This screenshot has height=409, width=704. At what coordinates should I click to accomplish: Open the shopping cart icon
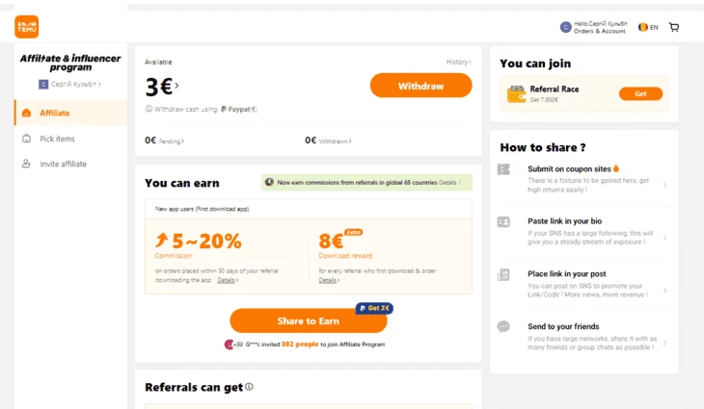674,27
